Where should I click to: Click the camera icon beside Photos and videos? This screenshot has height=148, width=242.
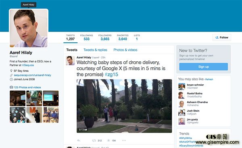(x=11, y=87)
